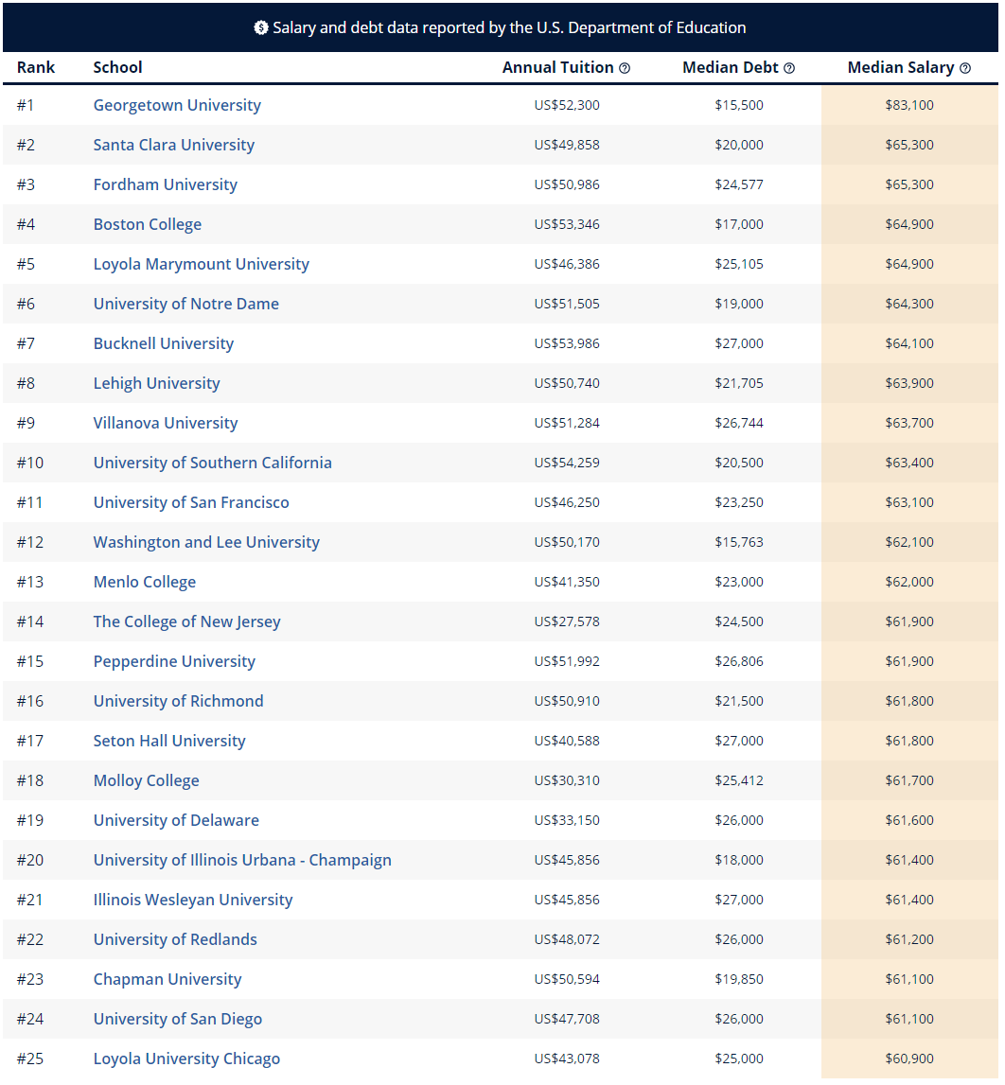Click the Median Debt column header text

(731, 68)
